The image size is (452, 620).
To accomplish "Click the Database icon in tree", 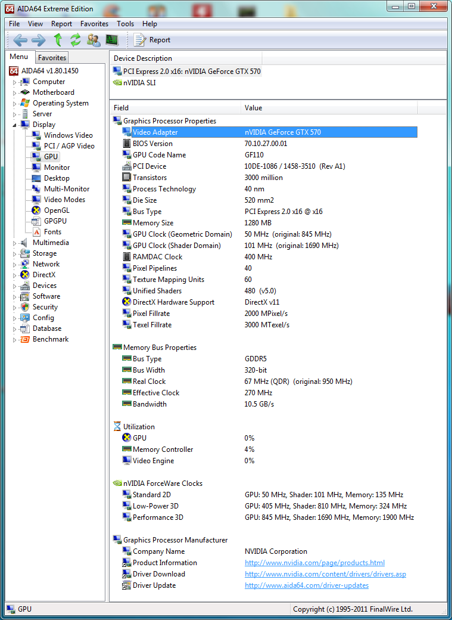I will [25, 328].
